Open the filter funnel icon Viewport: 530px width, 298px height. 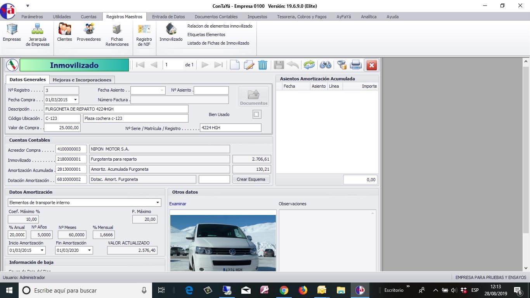pyautogui.click(x=341, y=65)
